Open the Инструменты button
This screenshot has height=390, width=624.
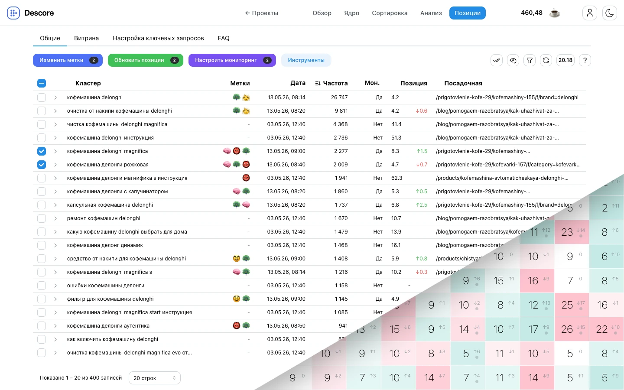point(306,60)
